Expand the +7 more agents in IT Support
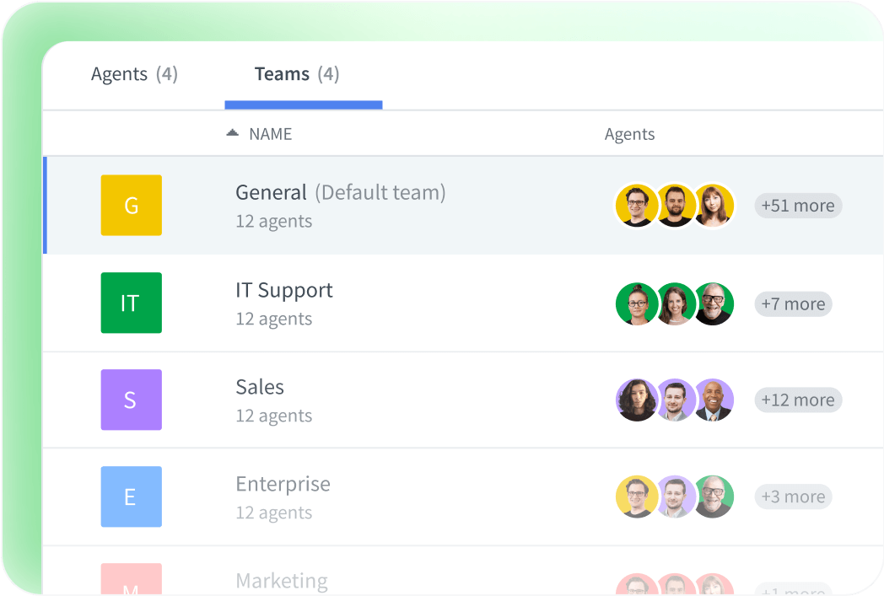The image size is (884, 596). pyautogui.click(x=792, y=303)
